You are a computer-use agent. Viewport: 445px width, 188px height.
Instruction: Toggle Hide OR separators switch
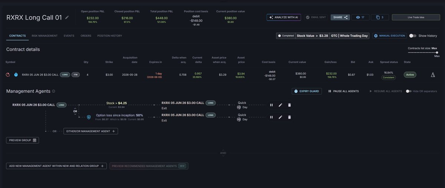click(x=409, y=91)
